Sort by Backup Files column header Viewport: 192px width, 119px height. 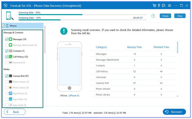pyautogui.click(x=134, y=47)
